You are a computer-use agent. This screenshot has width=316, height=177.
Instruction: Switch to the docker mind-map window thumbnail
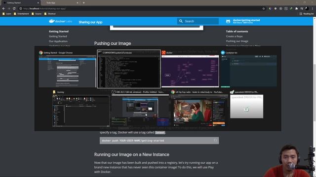click(x=190, y=69)
